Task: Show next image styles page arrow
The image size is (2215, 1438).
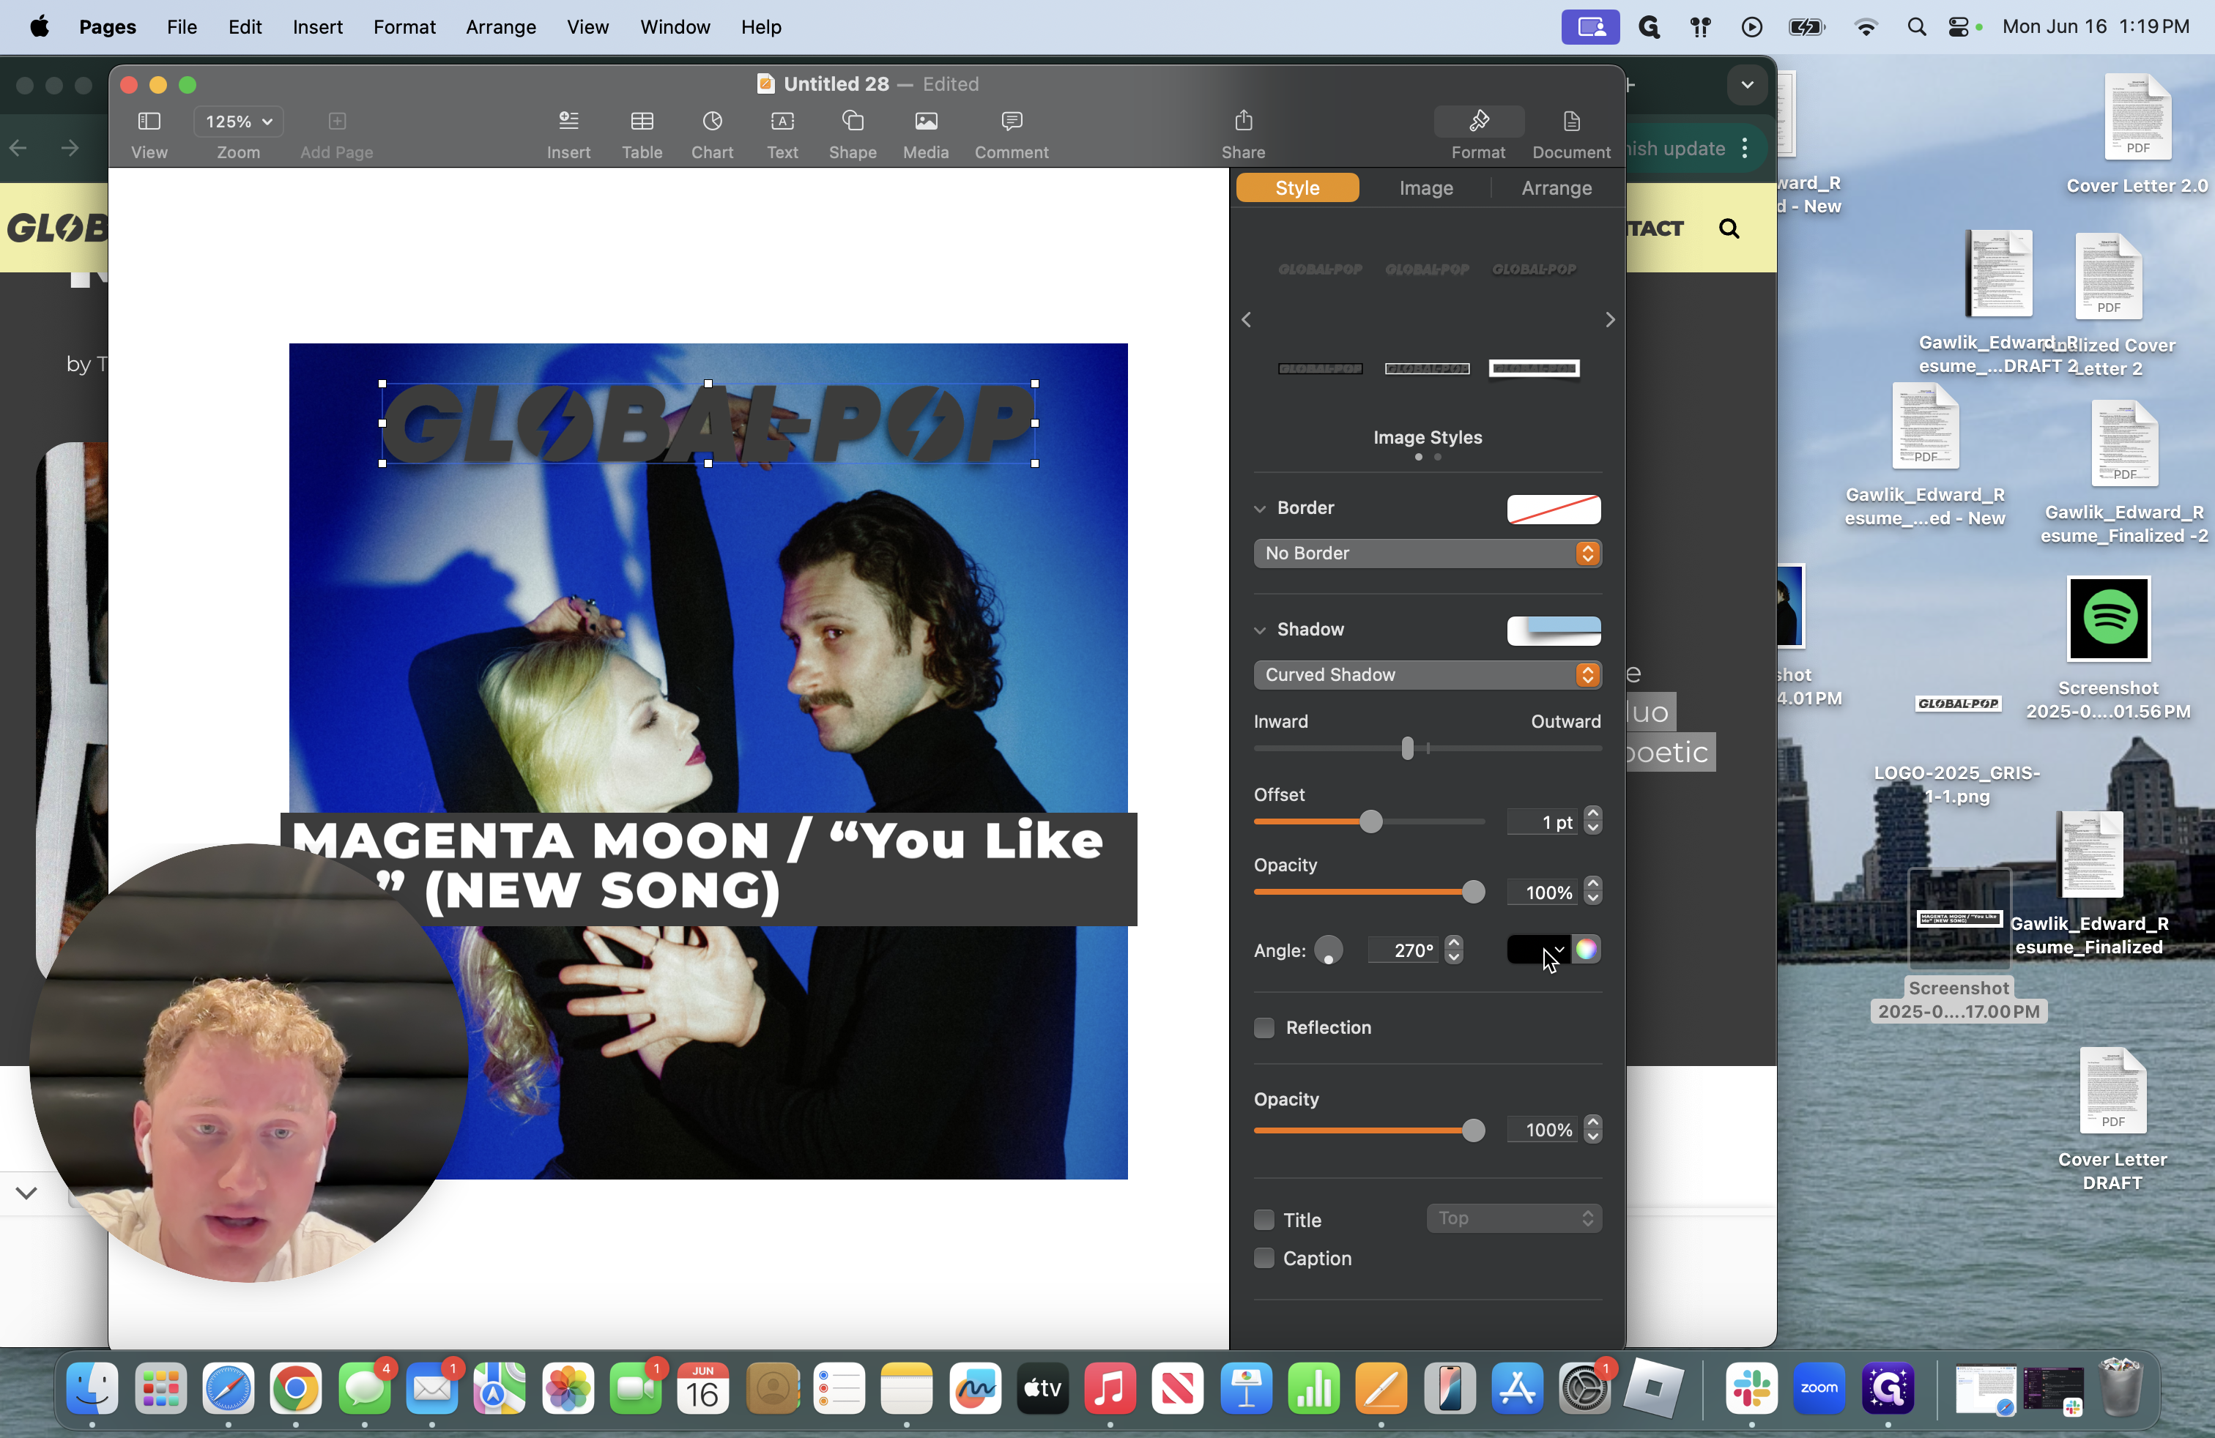Action: 1610,319
